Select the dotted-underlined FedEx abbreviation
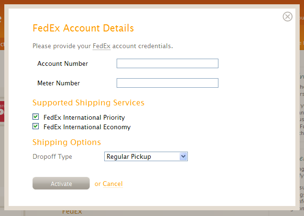Viewport: 304px width, 216px height. point(101,46)
